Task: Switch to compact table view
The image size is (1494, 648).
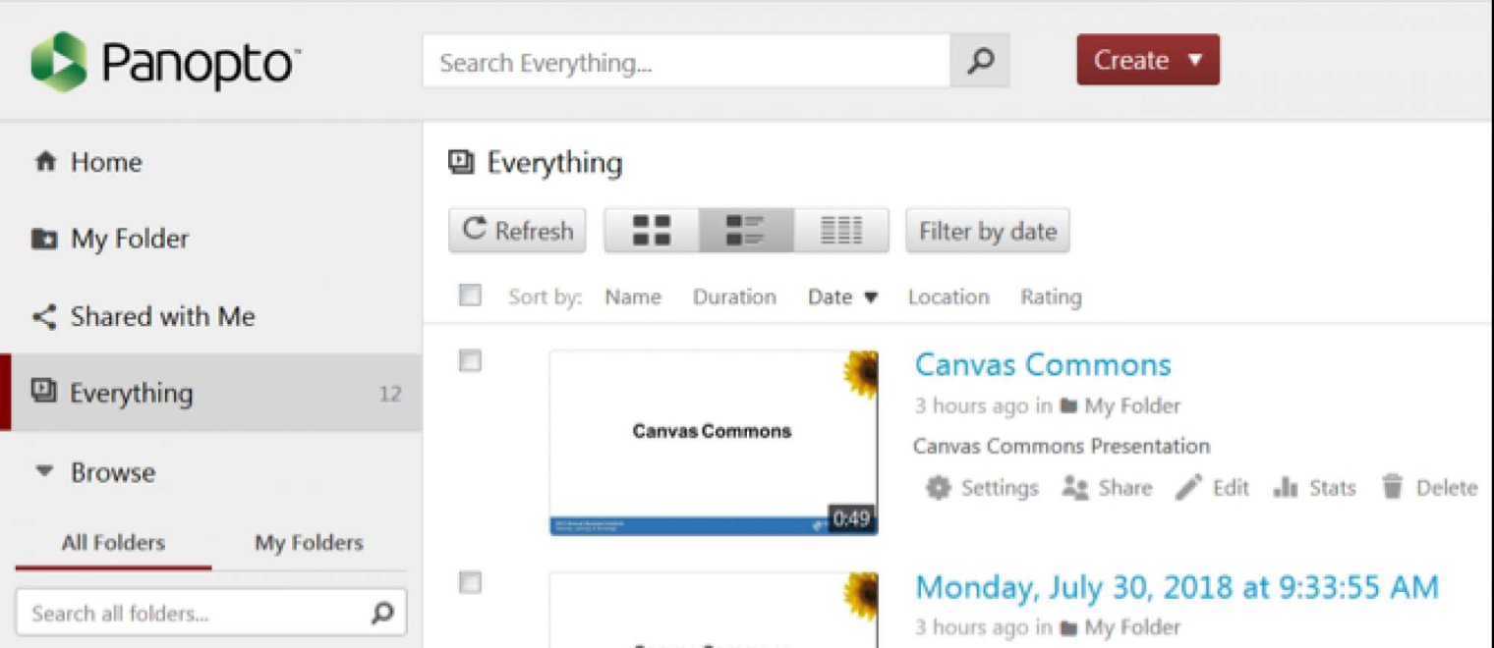Action: click(841, 231)
